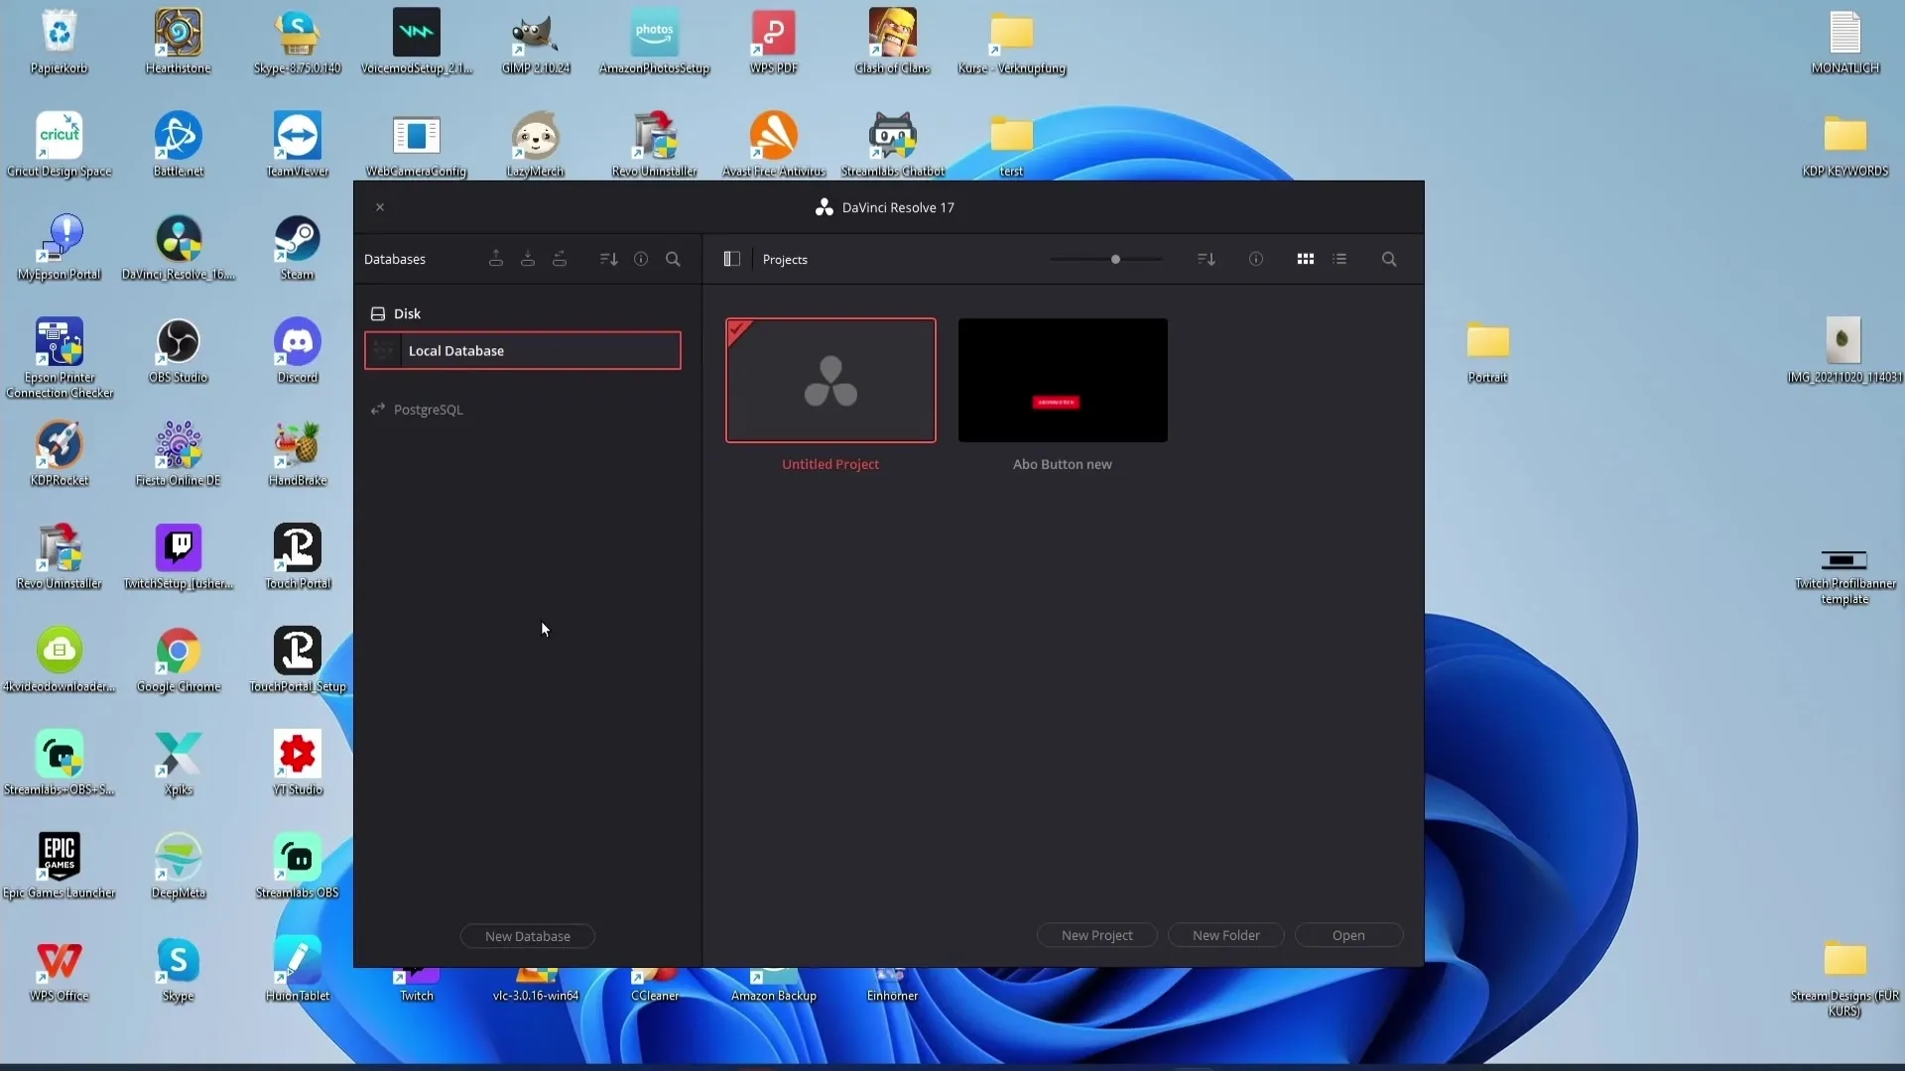Select the search icon in Projects panel
This screenshot has height=1071, width=1905.
click(x=1389, y=259)
